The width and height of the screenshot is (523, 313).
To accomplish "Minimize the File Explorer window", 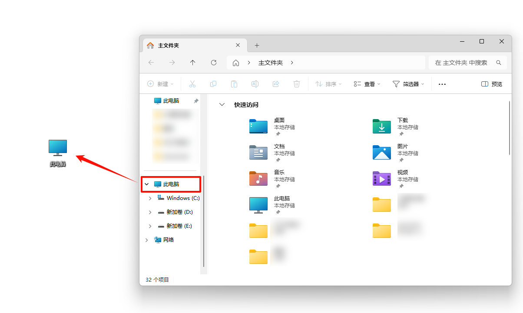I will pyautogui.click(x=462, y=41).
